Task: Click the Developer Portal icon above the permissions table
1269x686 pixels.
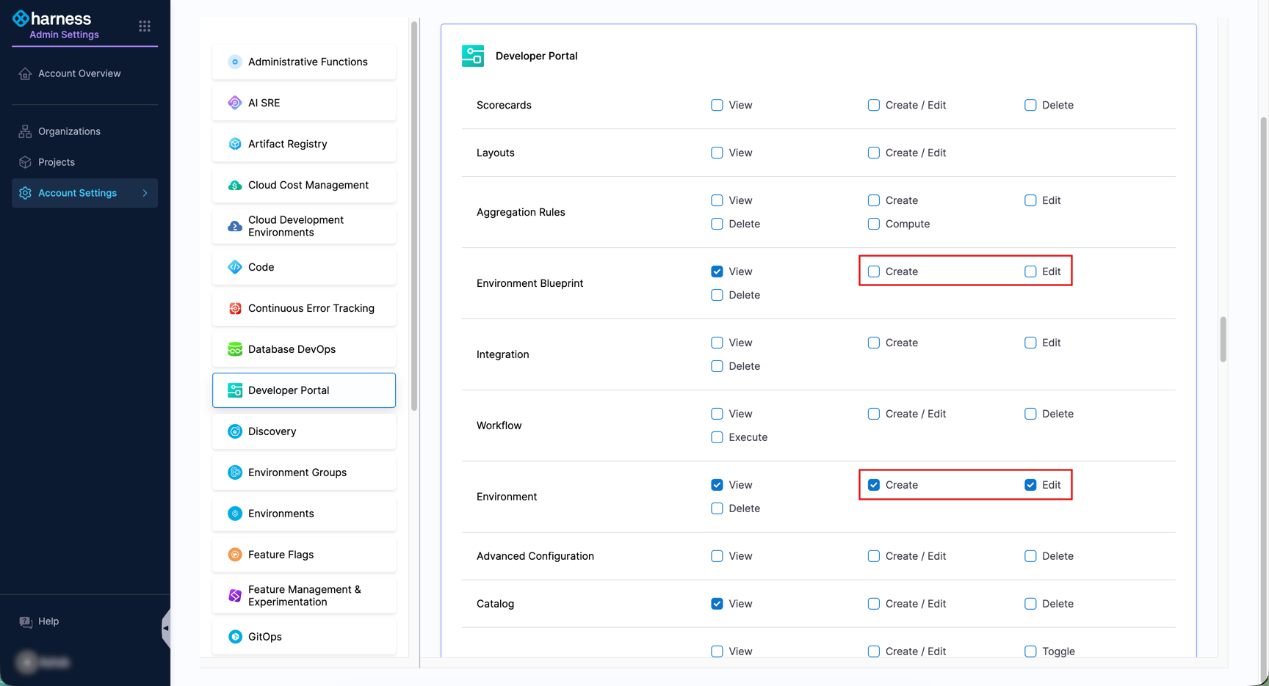Action: (473, 56)
